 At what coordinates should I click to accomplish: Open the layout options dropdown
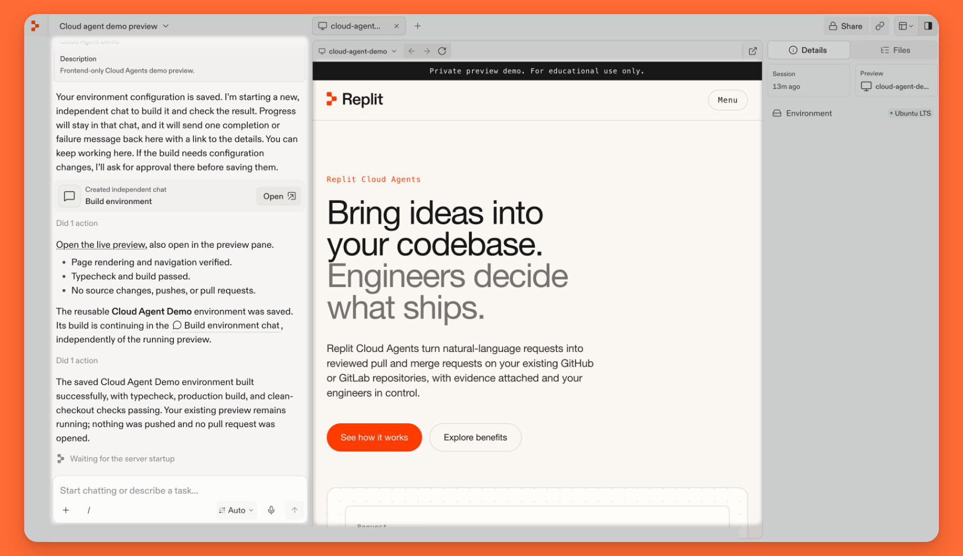906,26
